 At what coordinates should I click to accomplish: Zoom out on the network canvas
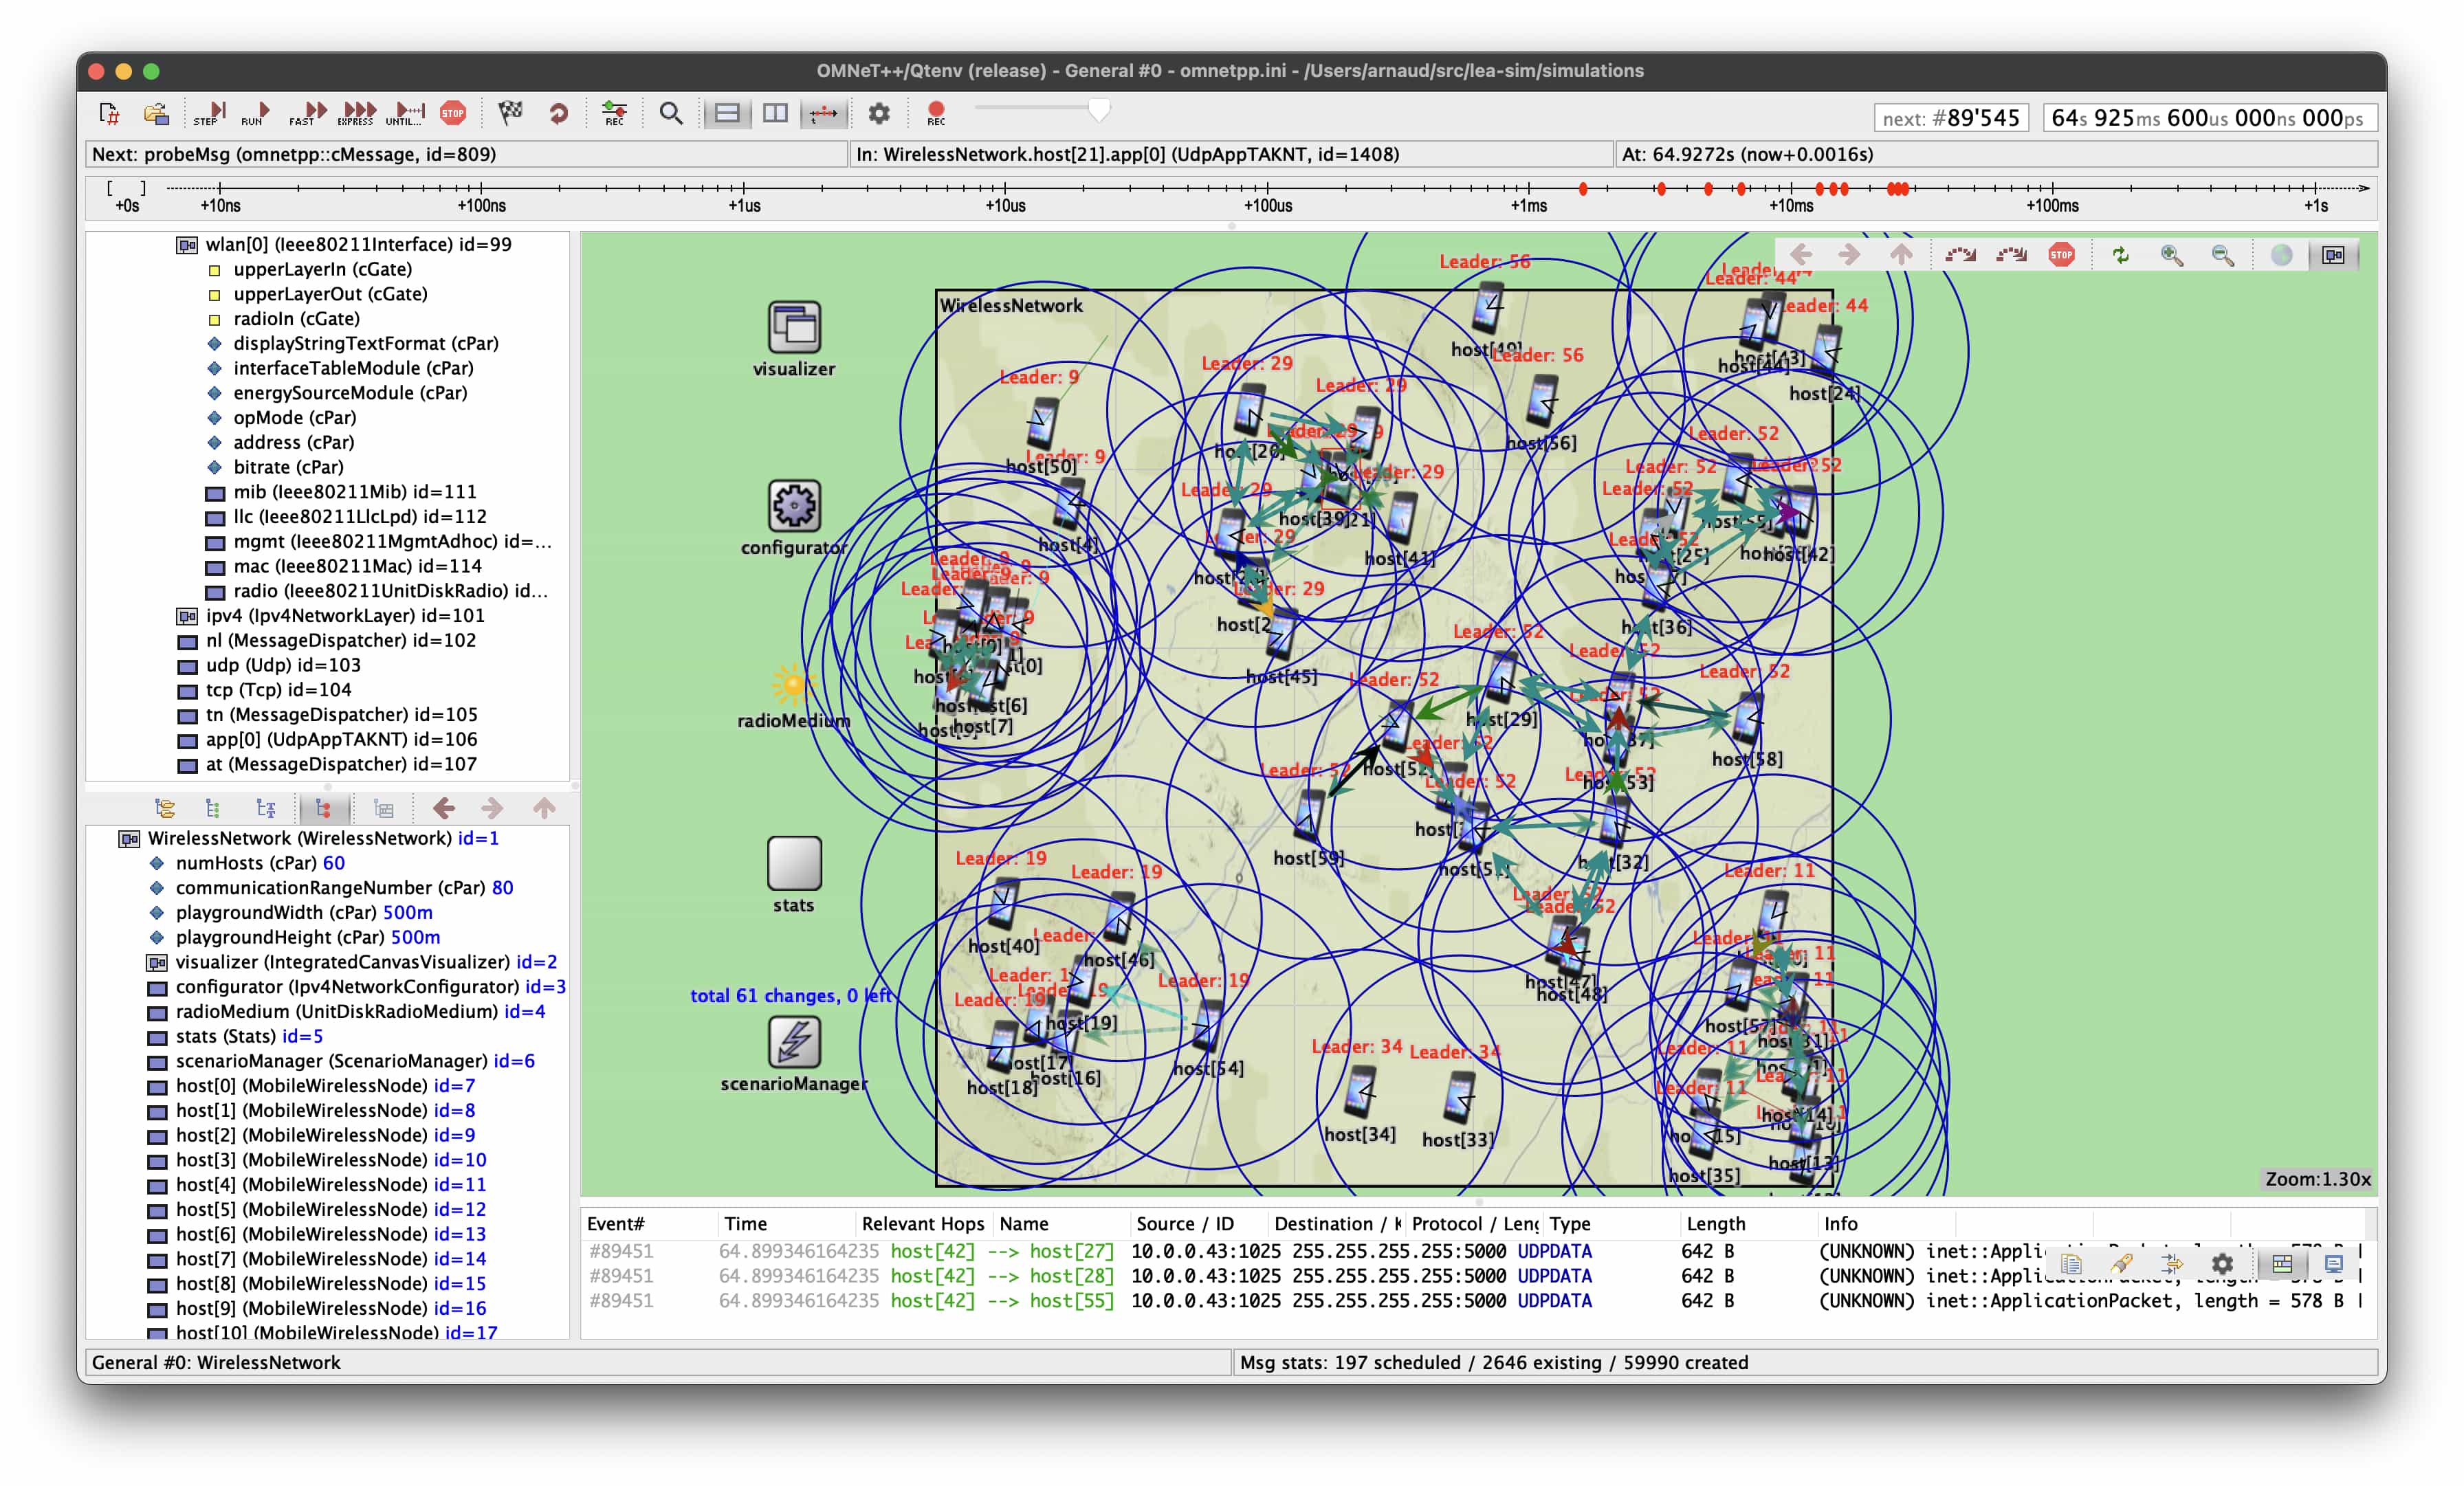click(2222, 255)
